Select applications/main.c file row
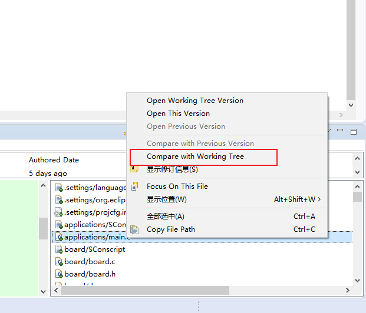The height and width of the screenshot is (313, 366). tap(202, 237)
